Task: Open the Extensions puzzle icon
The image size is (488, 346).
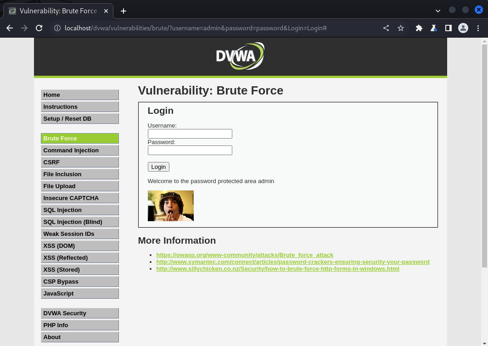Action: [419, 28]
